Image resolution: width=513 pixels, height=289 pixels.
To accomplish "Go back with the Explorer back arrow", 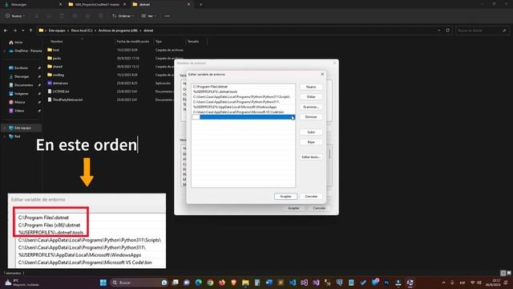I will [6, 31].
